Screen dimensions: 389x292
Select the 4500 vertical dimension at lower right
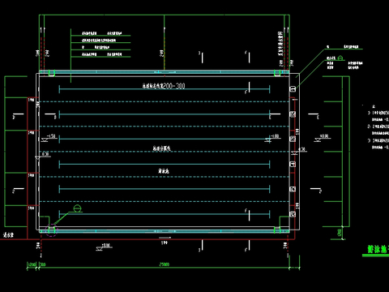click(x=340, y=233)
